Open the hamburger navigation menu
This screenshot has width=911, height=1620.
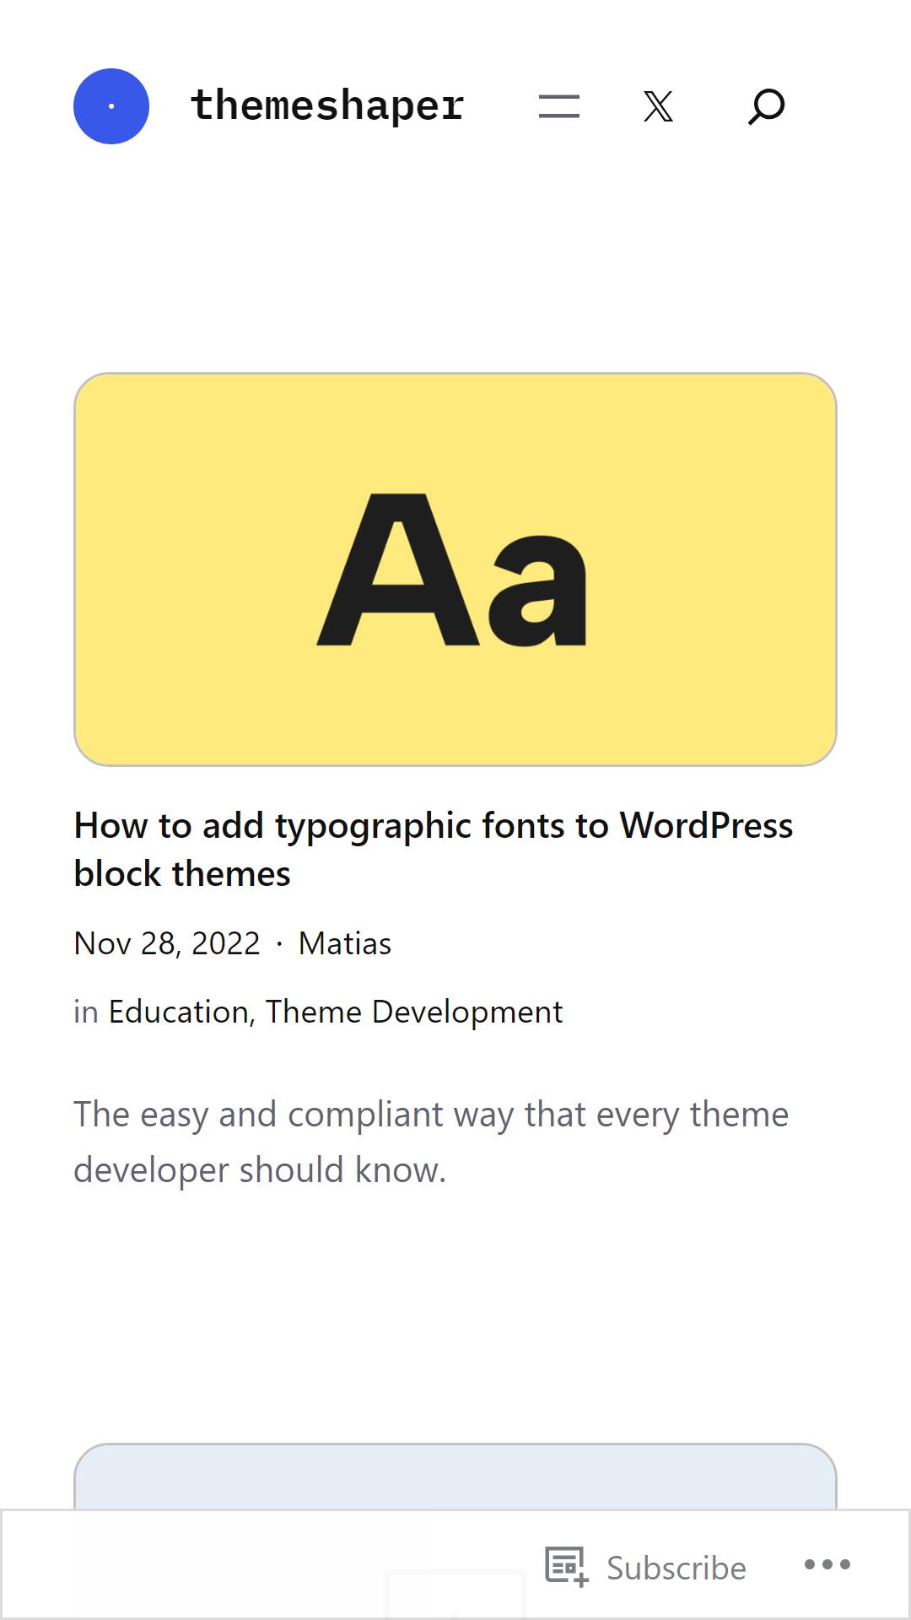559,106
